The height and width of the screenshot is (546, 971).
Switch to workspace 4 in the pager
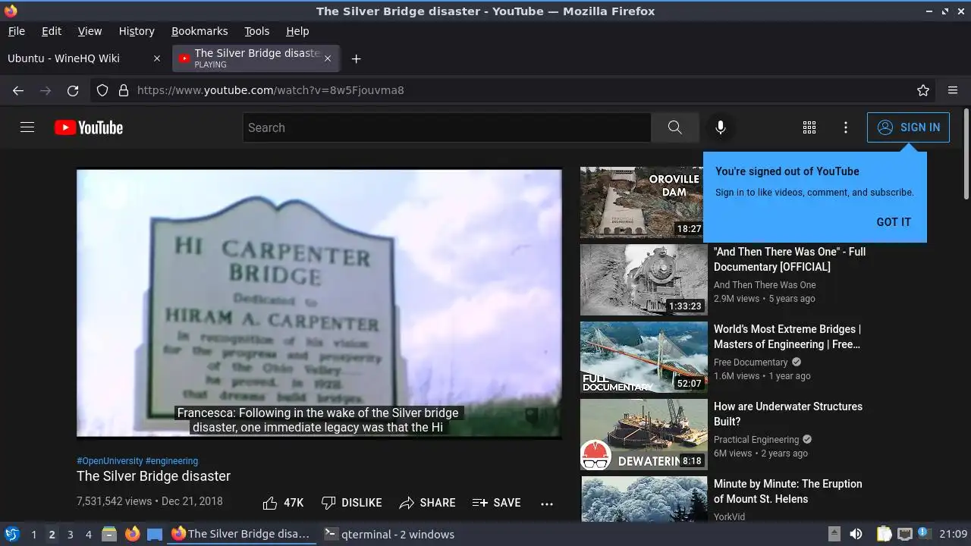88,535
